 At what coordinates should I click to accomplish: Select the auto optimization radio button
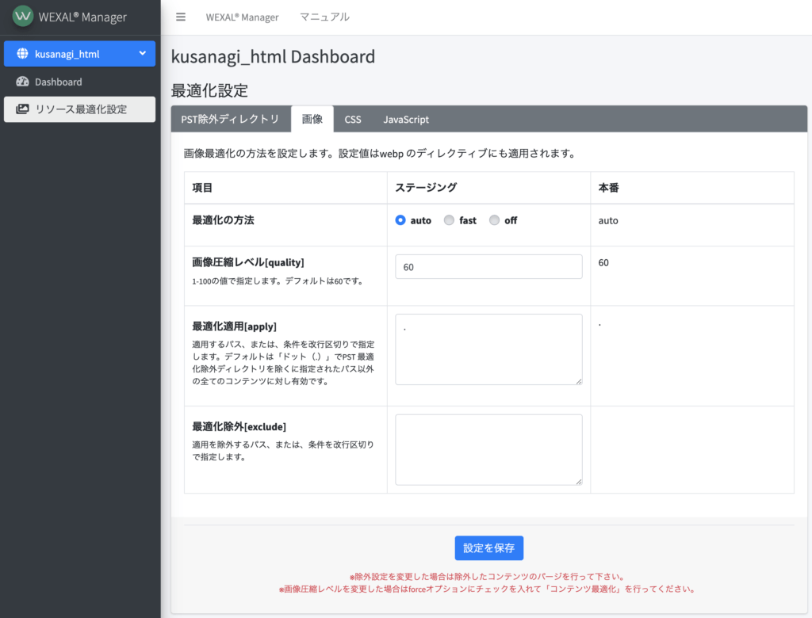coord(400,220)
